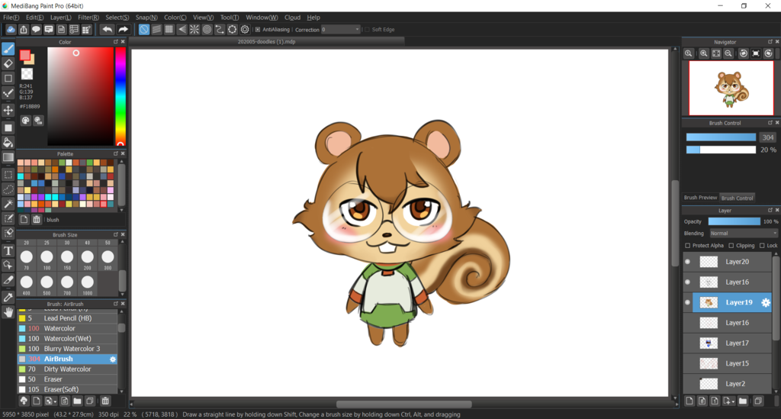Open layer add-options dropdown arrow
The width and height of the screenshot is (781, 419).
(x=733, y=401)
